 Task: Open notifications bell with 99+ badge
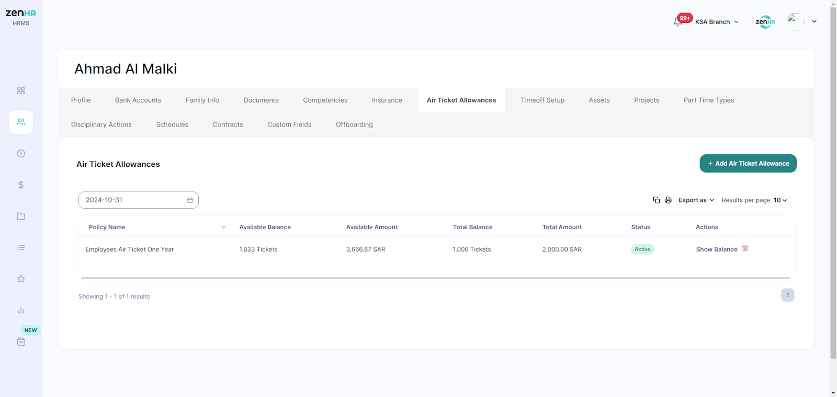point(678,21)
